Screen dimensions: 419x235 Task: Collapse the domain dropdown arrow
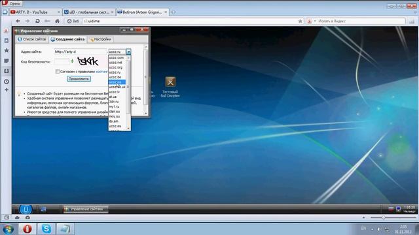128,52
